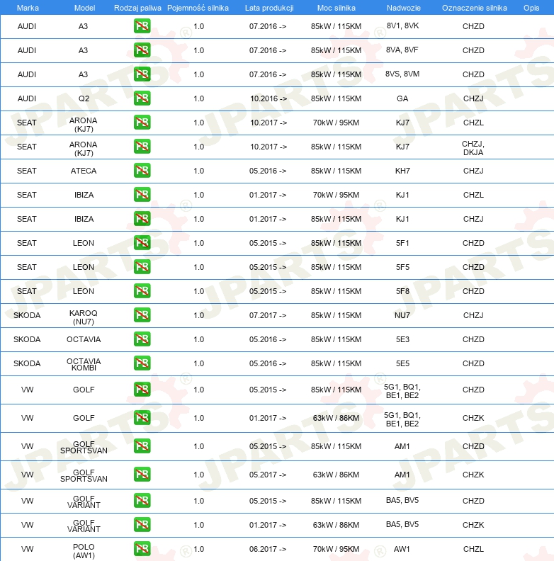The height and width of the screenshot is (561, 554).
Task: Select the body code cell 8V1, 8VK
Action: coord(402,25)
